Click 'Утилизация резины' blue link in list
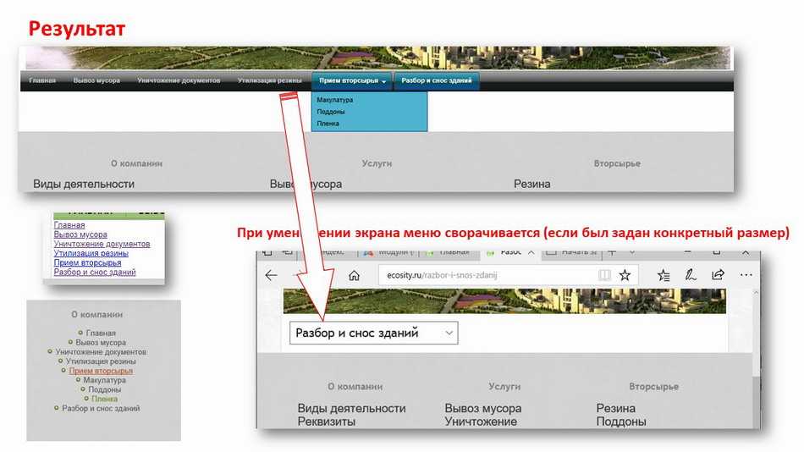Viewport: 804px width, 452px height. (x=91, y=253)
